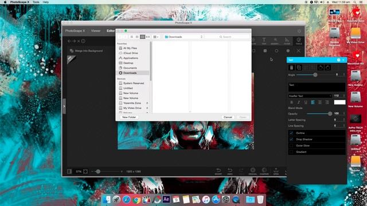The image size is (367, 206).
Task: Click the info icon next to navigation arrows
Action: coord(83,41)
